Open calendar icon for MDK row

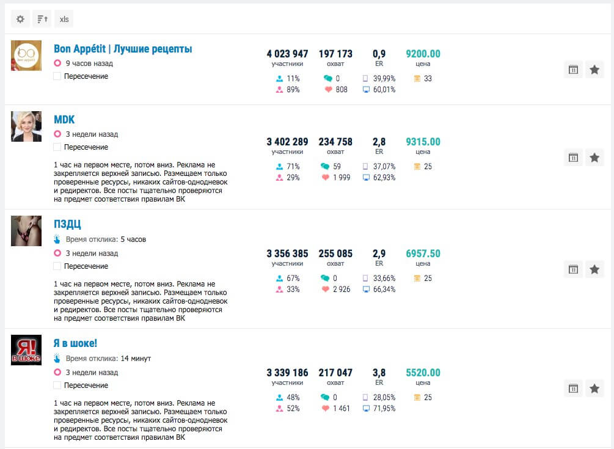[x=573, y=158]
